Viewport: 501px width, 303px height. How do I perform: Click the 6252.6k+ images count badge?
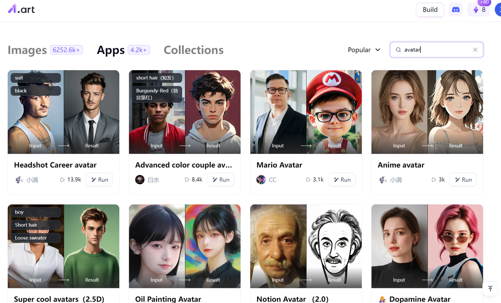coord(67,50)
